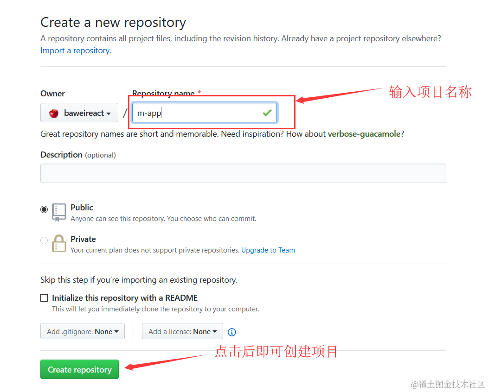Click into the Description text field
Screen dimensions: 488x392
243,173
